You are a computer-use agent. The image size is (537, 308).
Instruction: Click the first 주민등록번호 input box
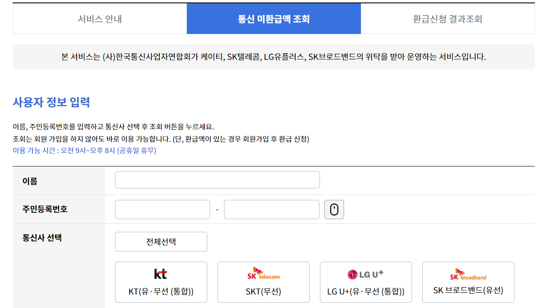point(162,209)
